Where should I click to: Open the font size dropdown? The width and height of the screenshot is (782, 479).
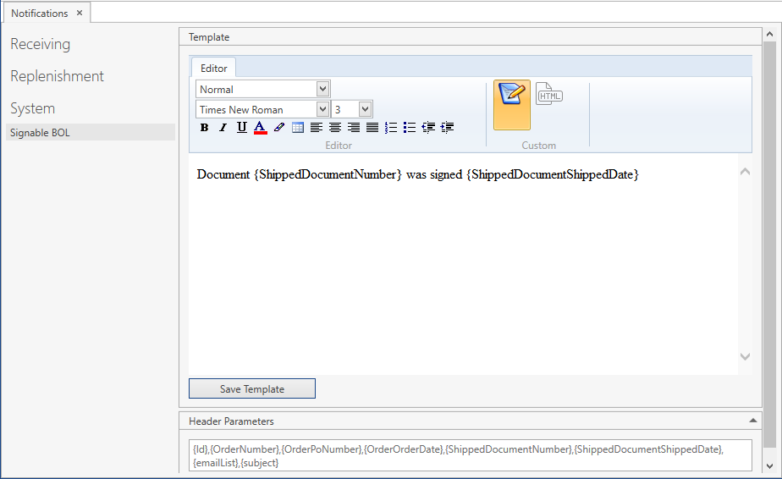point(365,109)
